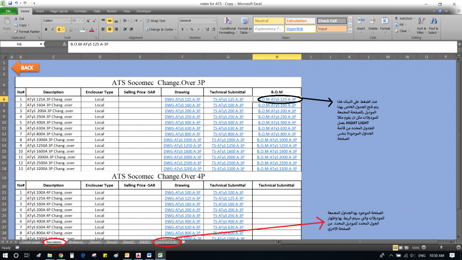Click the Increase Indent icon

coord(131,30)
